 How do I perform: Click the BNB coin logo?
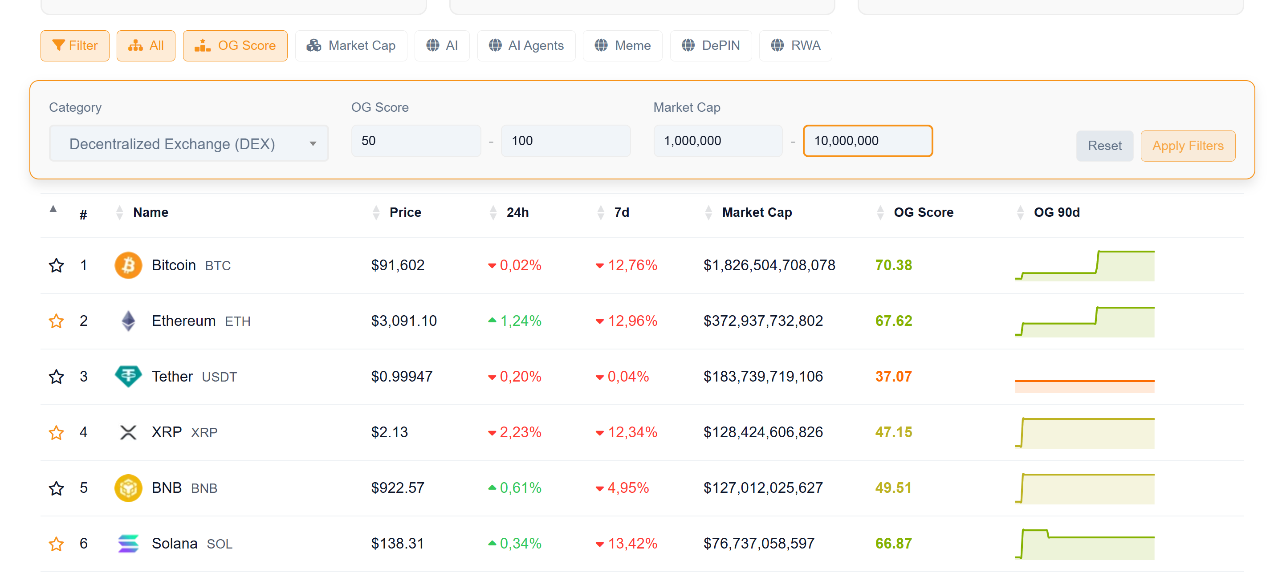click(128, 488)
